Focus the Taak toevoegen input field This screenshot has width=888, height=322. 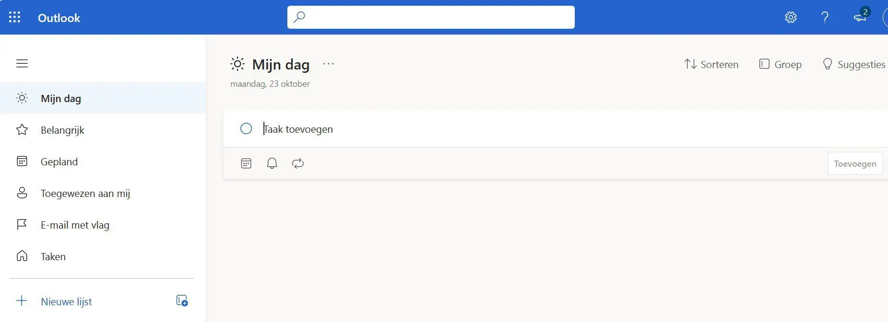click(x=570, y=129)
